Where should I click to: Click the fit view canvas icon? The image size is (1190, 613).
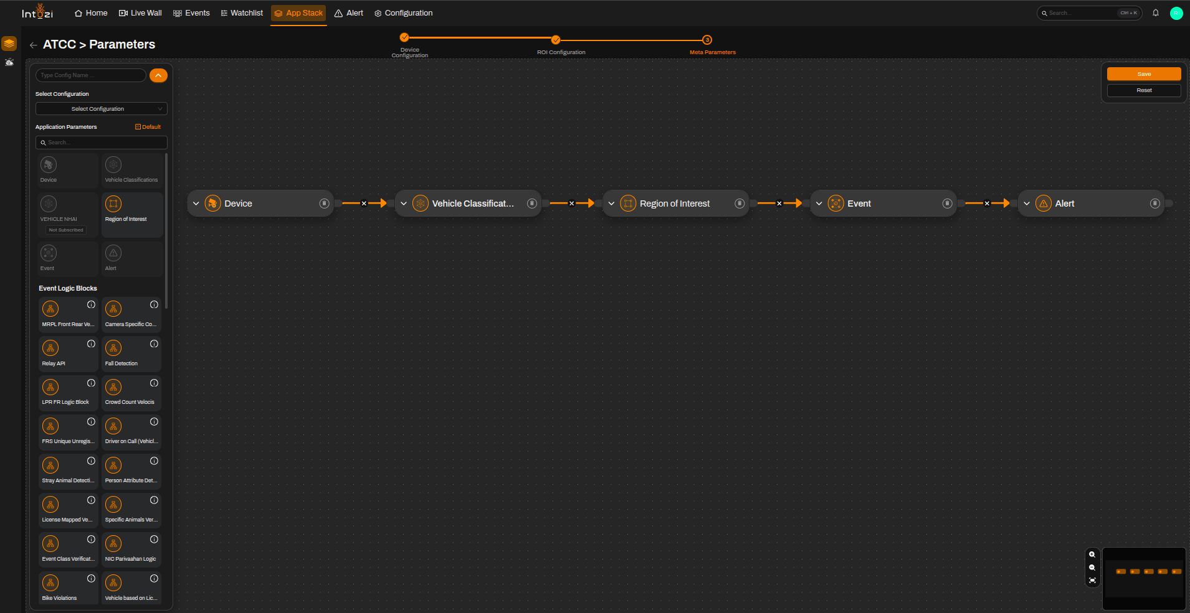1092,581
